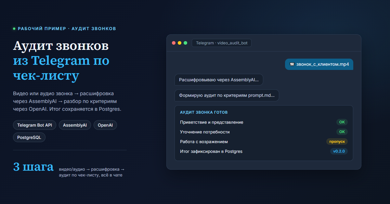Click the v0.2.0 version badge
390x204 pixels.
pos(339,151)
